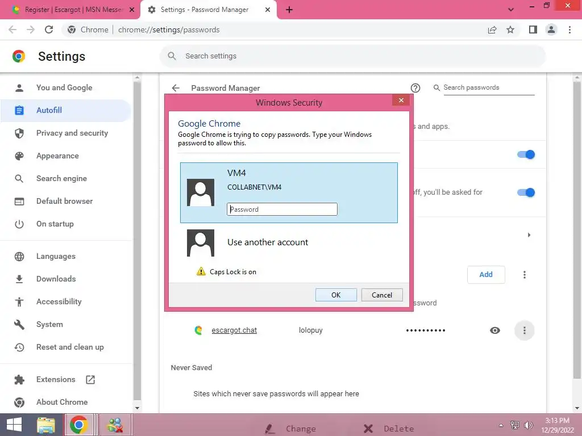
Task: Click the Add password button
Action: tap(486, 275)
